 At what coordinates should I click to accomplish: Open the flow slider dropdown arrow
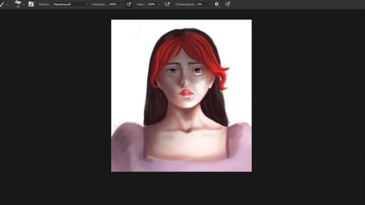click(159, 5)
